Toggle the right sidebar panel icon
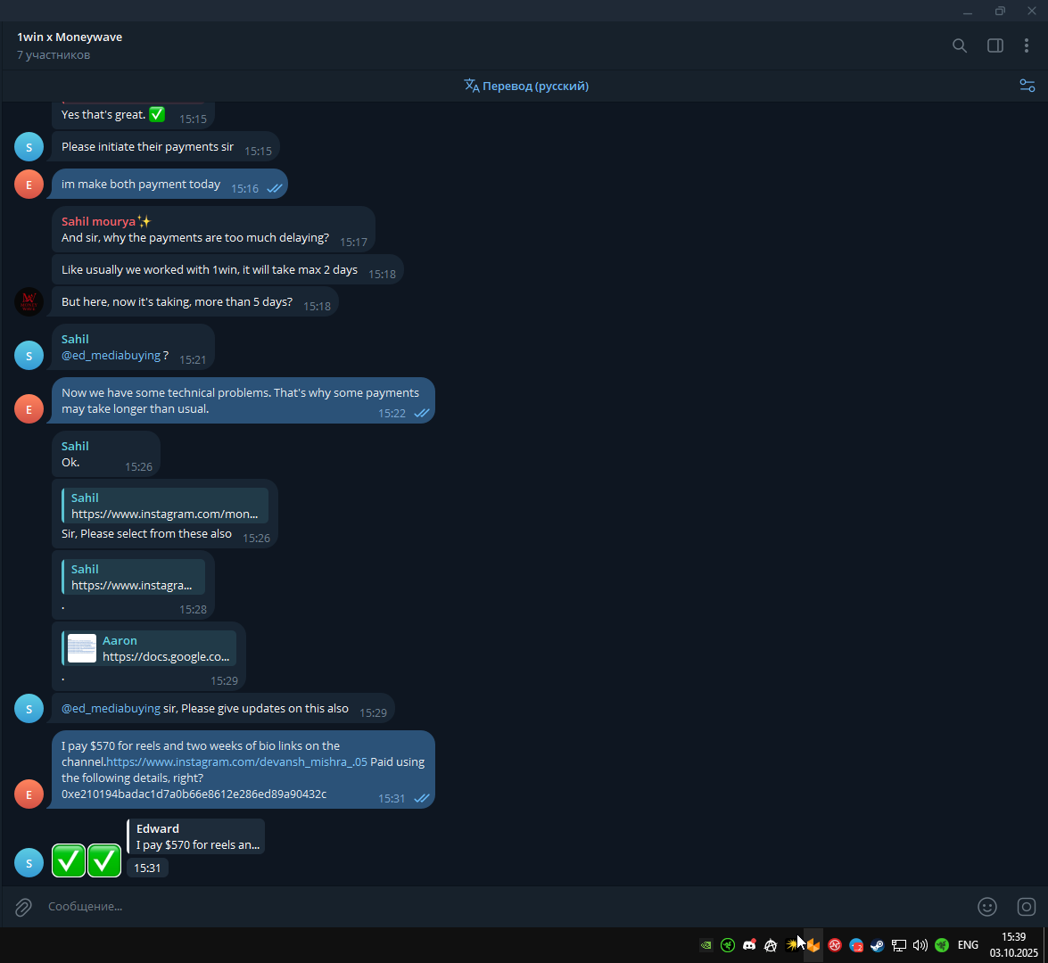Viewport: 1048px width, 963px height. pos(994,45)
